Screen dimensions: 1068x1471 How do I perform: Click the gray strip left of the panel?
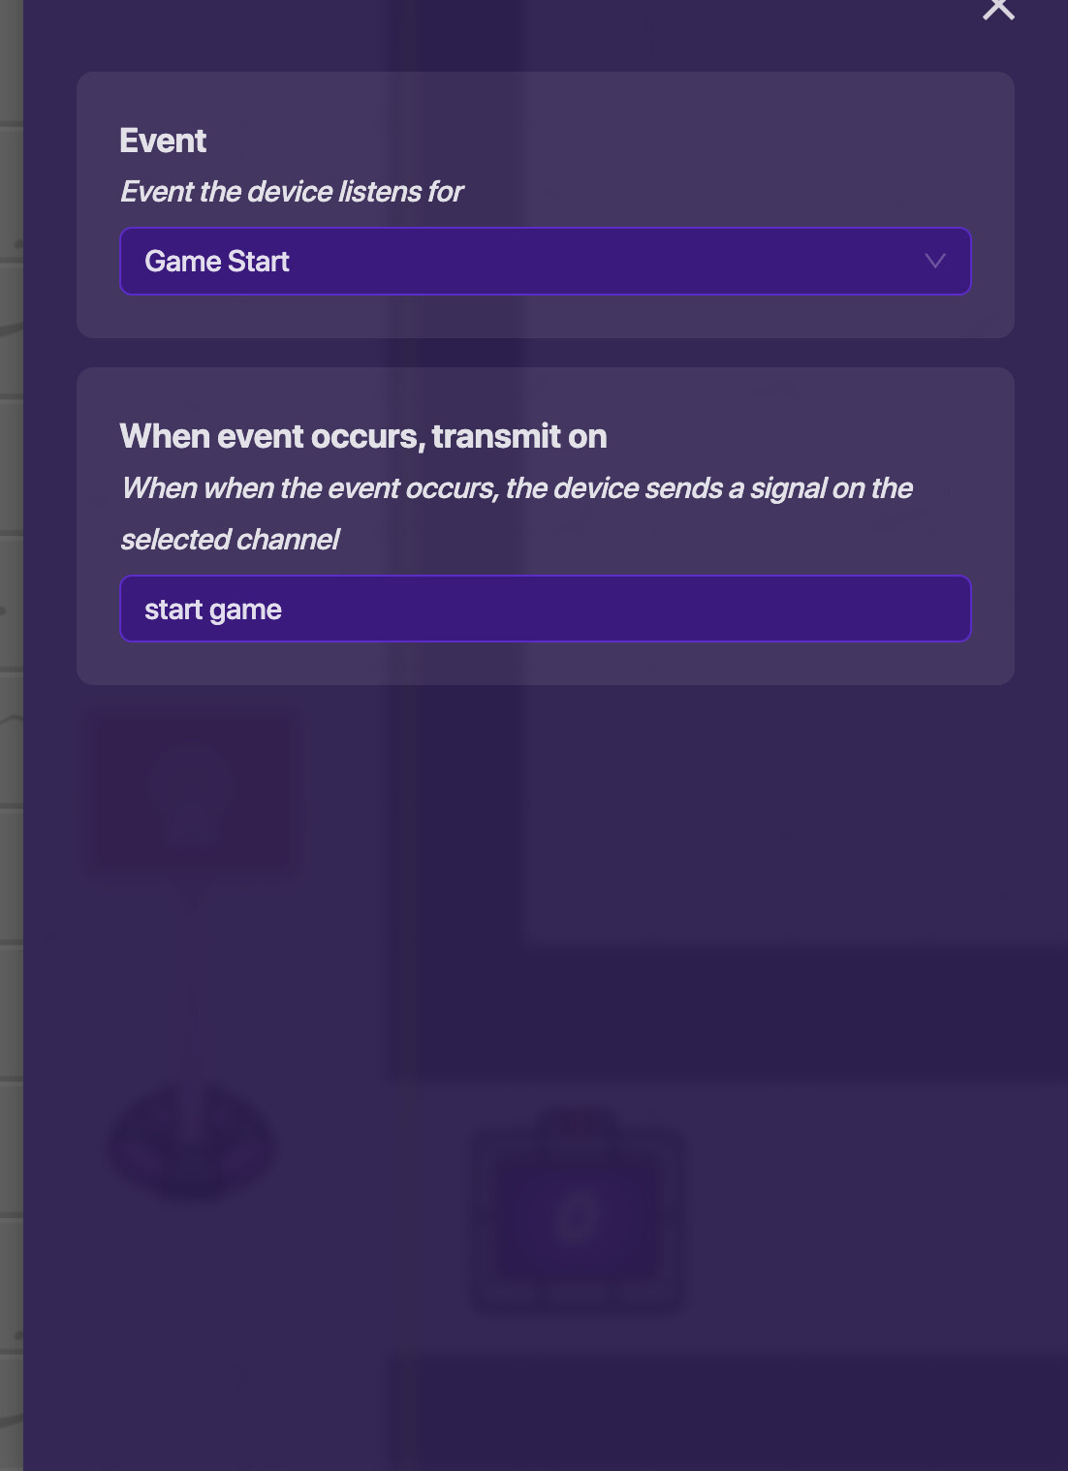tap(11, 736)
